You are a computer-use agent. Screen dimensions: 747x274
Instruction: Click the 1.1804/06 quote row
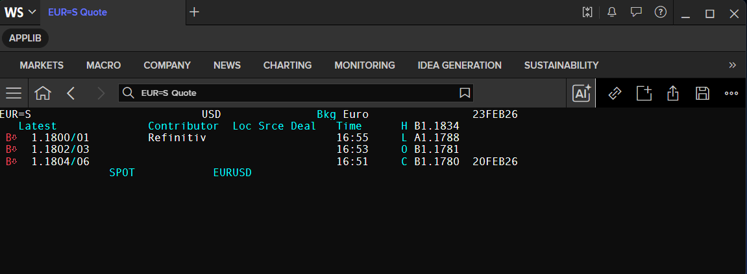(x=60, y=162)
